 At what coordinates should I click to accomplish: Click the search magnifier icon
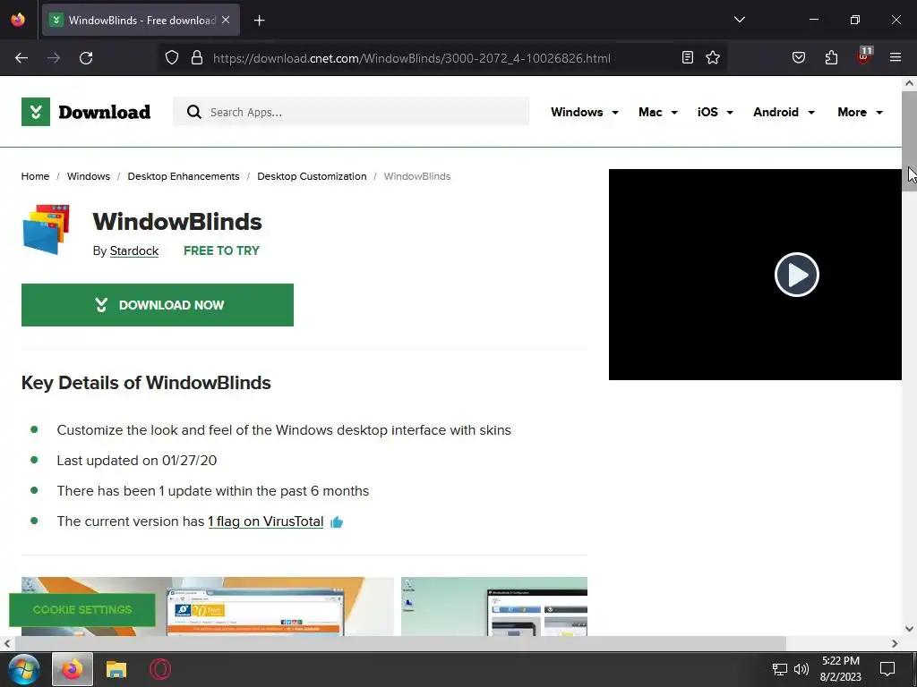pyautogui.click(x=194, y=112)
